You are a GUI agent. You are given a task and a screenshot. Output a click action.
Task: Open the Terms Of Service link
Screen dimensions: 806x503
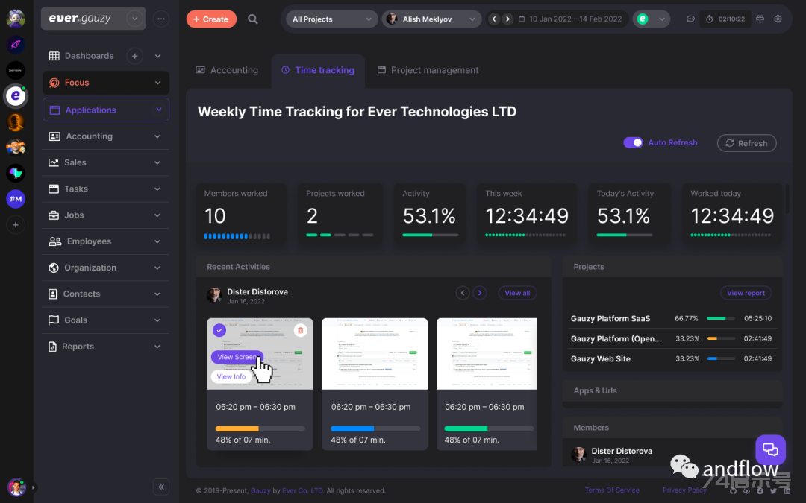point(612,490)
